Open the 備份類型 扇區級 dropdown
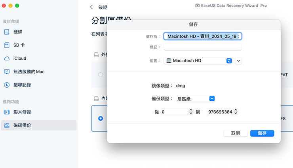Screen dimensions: 293x168 coord(196,99)
